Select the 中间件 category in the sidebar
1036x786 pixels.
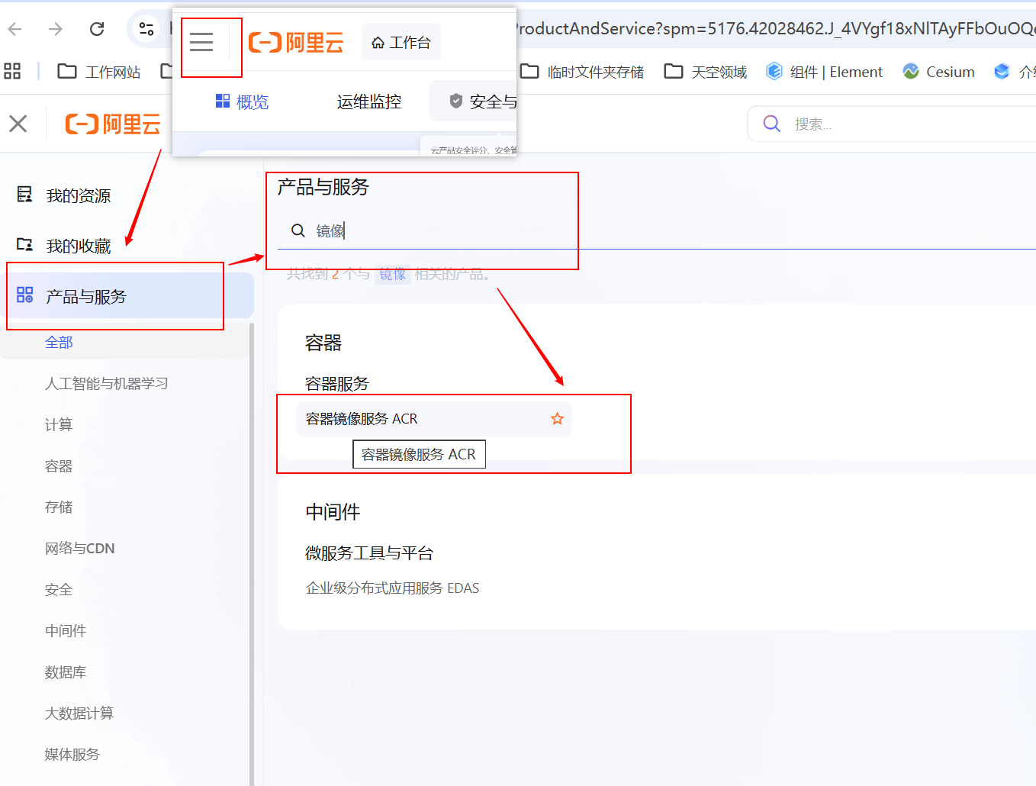click(66, 631)
